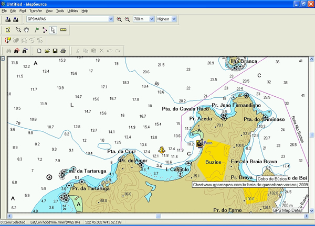Expand the GPSMAPAS map product dropdown
This screenshot has height=226, width=315.
coord(110,19)
